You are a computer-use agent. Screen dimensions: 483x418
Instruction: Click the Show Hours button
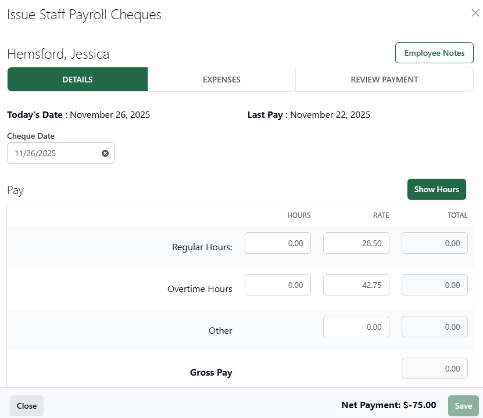(x=437, y=189)
